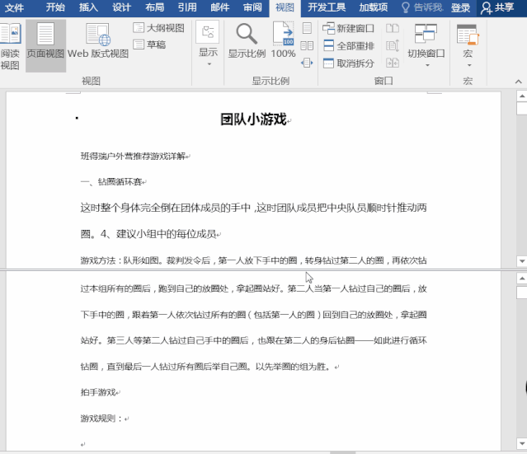Viewport: 527px width, 454px height.
Task: Open the Zoom dialog (显示比例)
Action: 247,42
